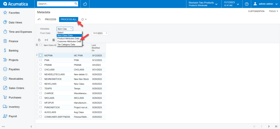Export grid to Excel icon
The height and width of the screenshot is (129, 280).
(53, 40)
